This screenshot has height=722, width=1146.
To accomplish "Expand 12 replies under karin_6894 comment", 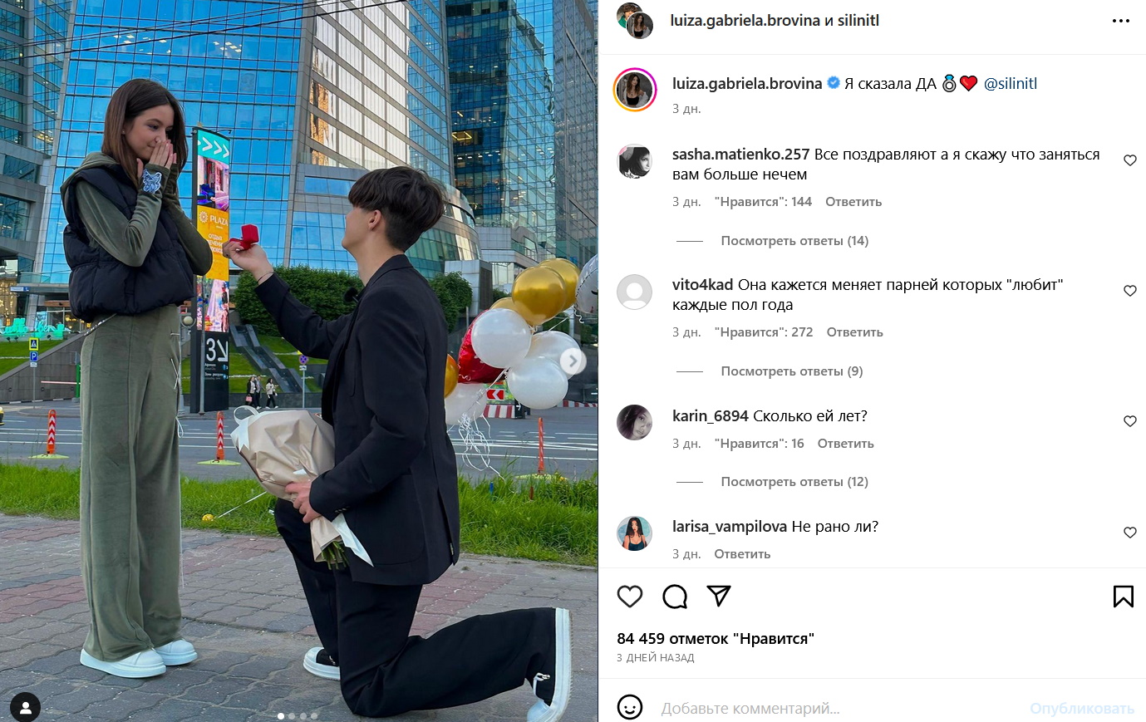I will [x=794, y=482].
